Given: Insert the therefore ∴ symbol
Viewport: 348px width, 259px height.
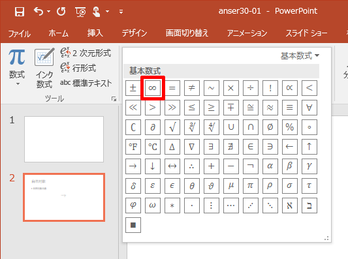Looking at the screenshot, I should pyautogui.click(x=192, y=166).
